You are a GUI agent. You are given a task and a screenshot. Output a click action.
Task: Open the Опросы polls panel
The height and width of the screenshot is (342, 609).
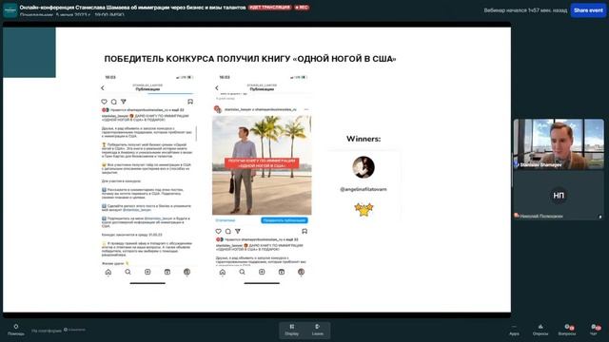coord(540,330)
